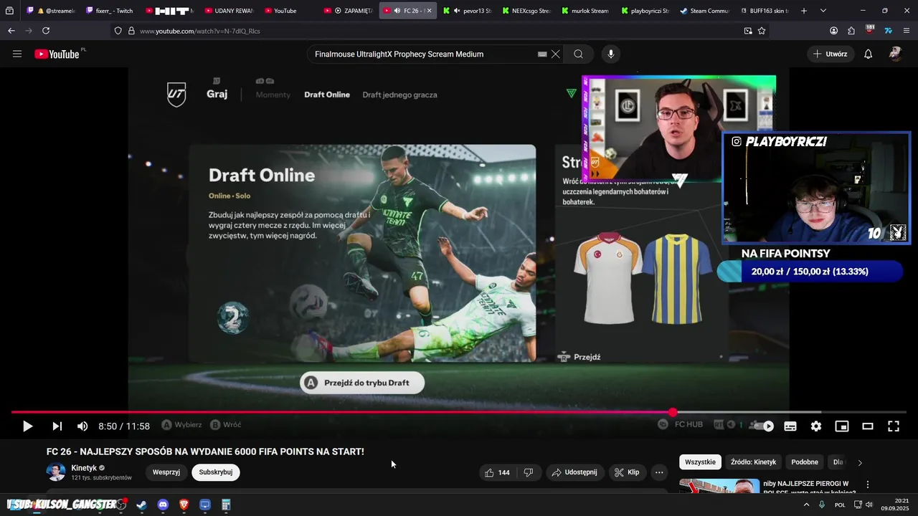List all tabs dropdown arrow
This screenshot has height=516, width=918.
click(x=823, y=11)
